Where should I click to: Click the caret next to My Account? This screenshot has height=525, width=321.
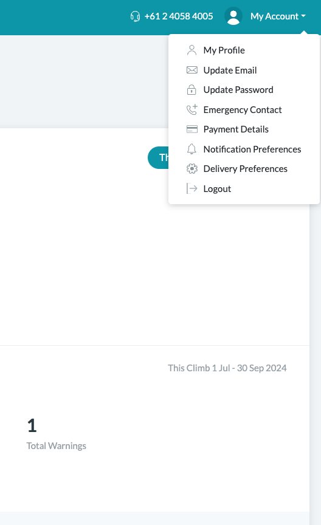(303, 16)
